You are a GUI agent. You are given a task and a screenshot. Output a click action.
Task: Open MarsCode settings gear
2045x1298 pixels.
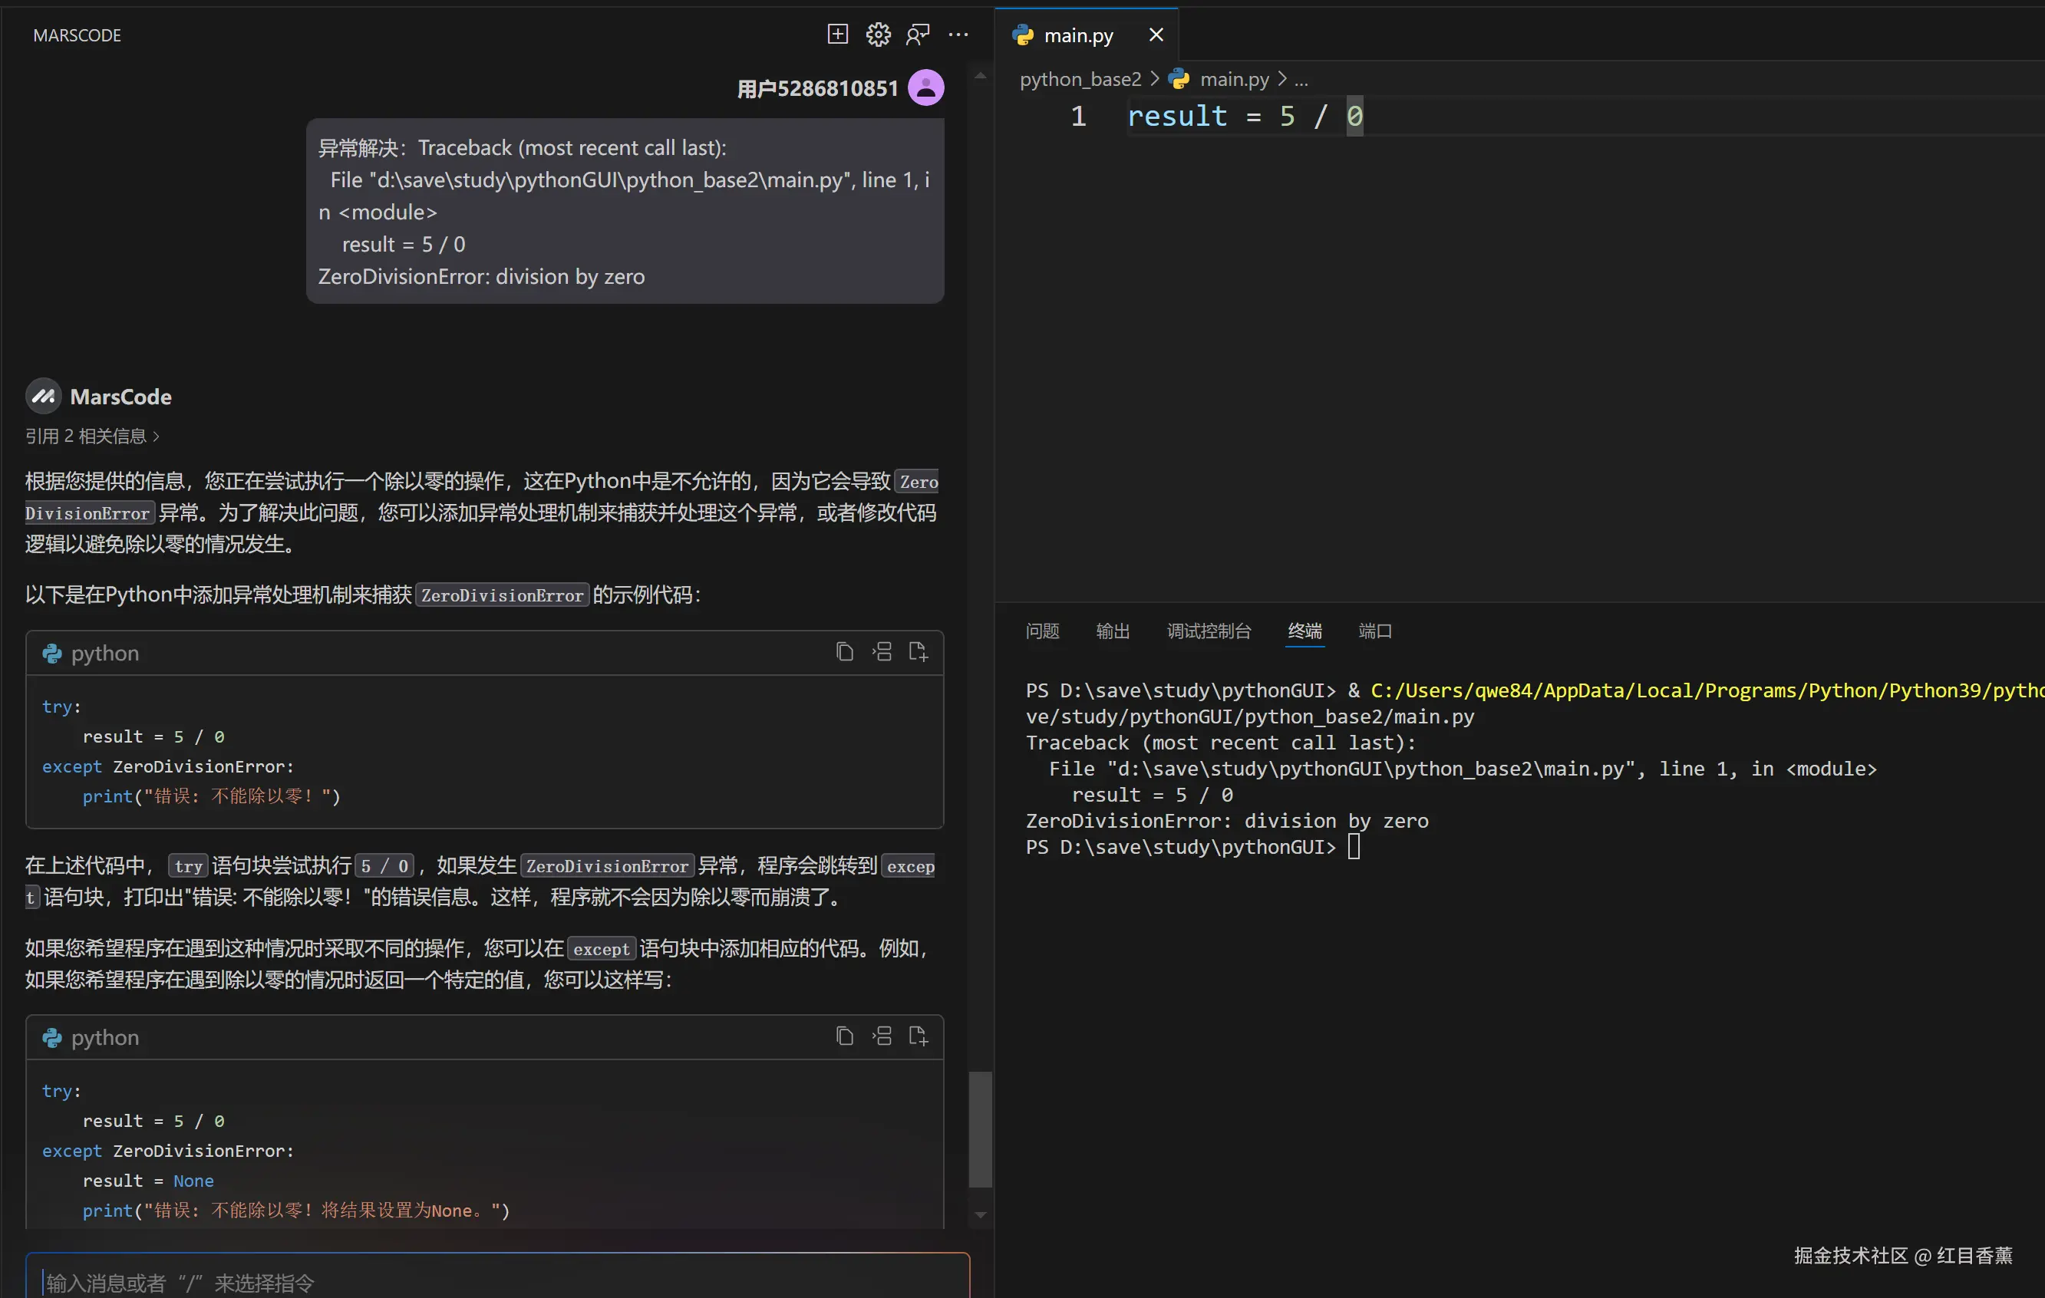click(x=878, y=34)
